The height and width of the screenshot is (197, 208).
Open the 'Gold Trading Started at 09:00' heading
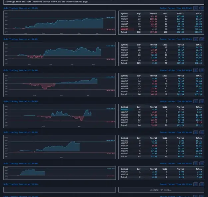click(21, 184)
